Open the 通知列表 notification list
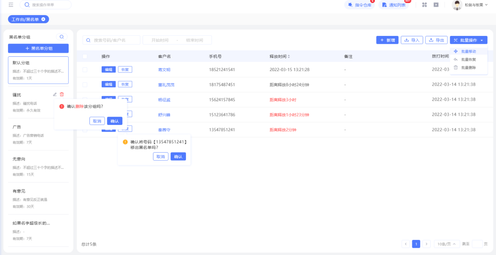 point(394,5)
